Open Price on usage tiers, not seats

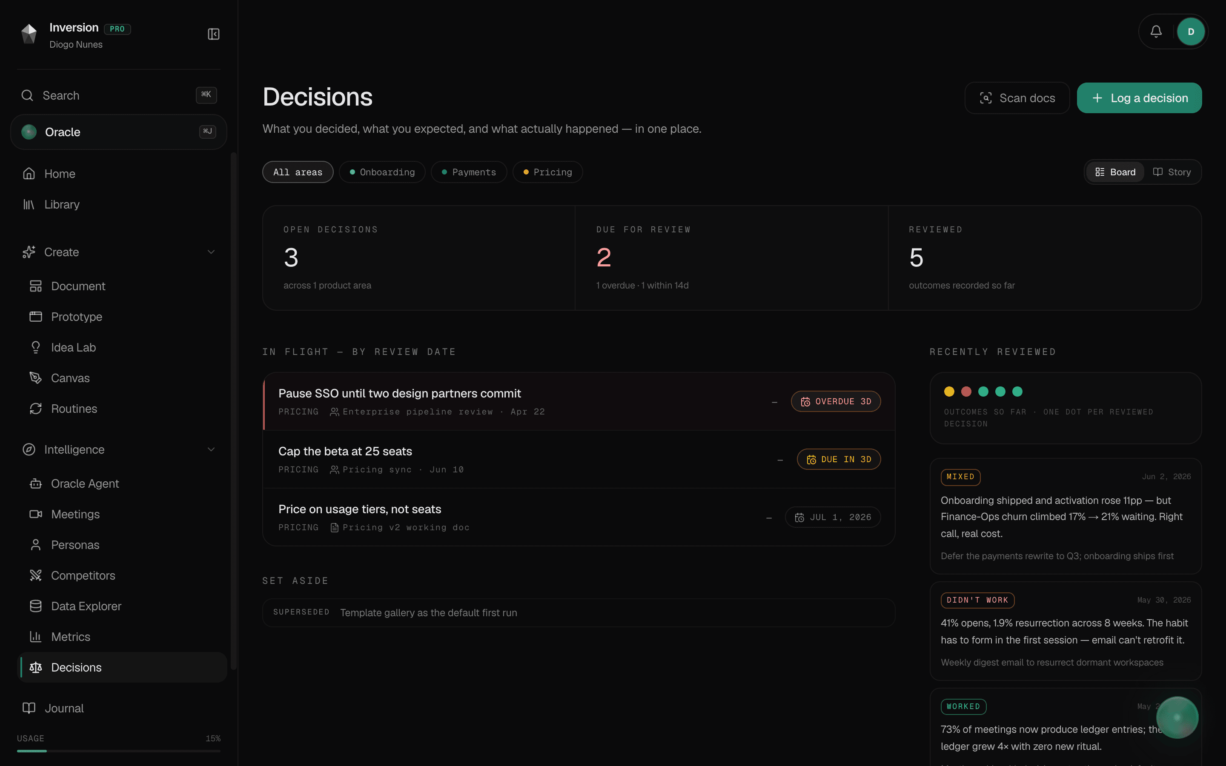click(579, 517)
